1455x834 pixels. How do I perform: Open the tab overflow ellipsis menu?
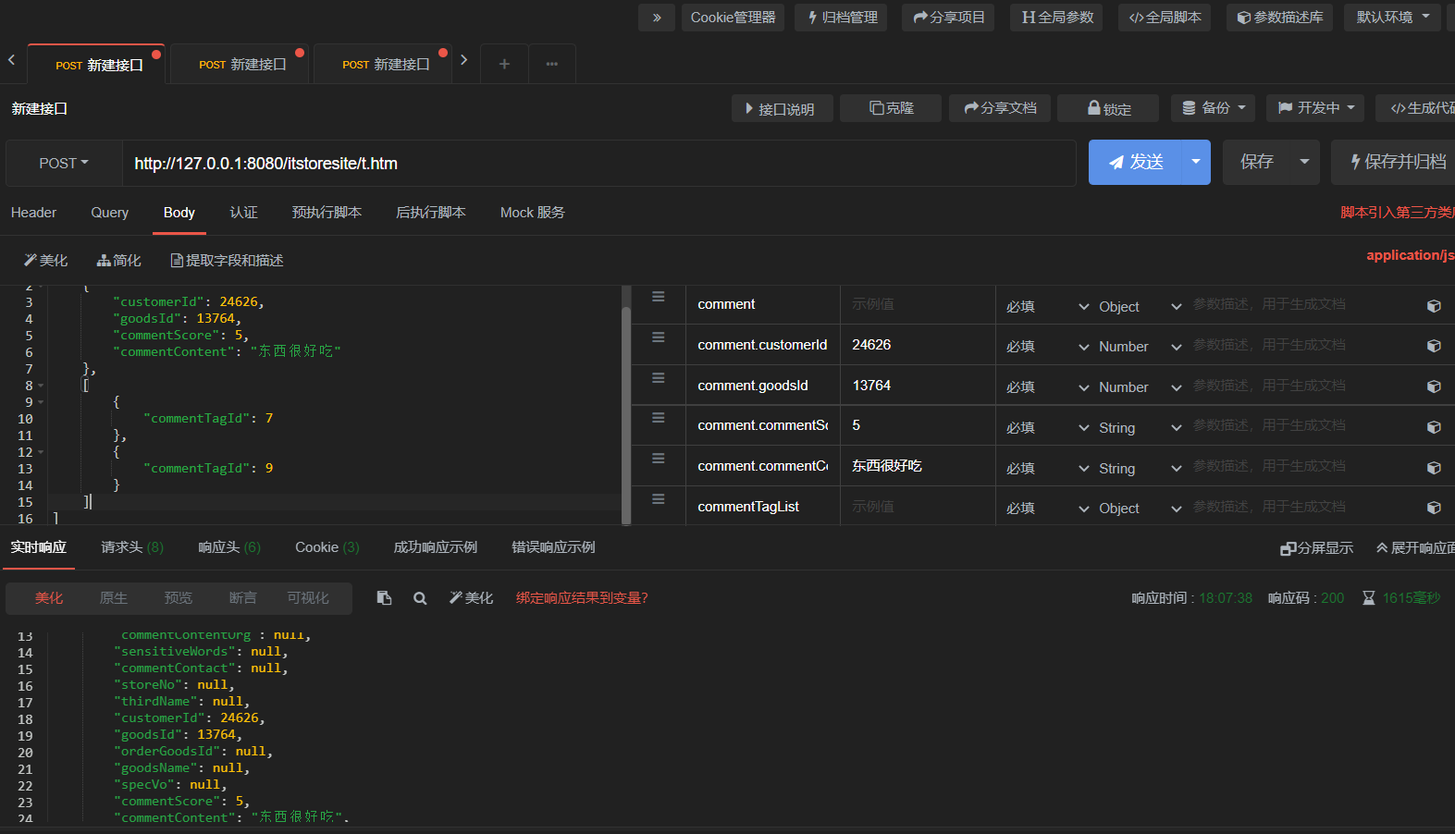tap(552, 64)
